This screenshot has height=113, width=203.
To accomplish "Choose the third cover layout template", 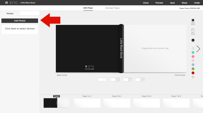I will point(127,80).
